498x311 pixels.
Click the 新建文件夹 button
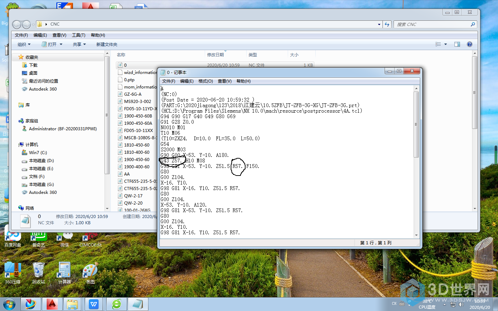[x=107, y=44]
